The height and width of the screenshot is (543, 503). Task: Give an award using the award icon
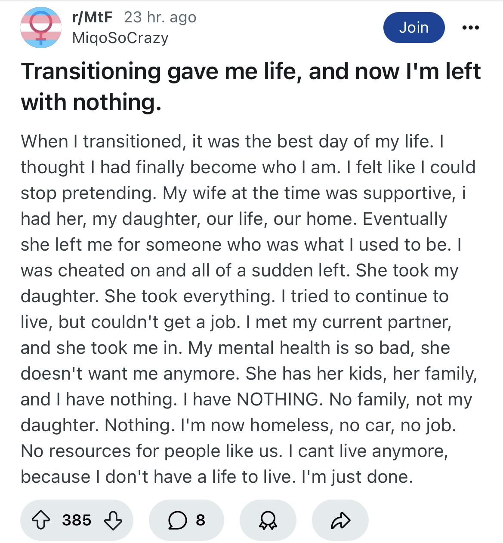[268, 520]
